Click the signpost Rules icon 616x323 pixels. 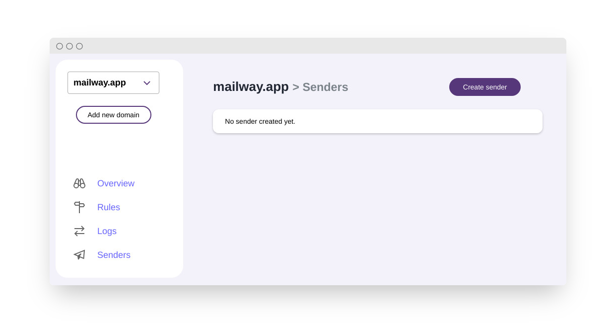coord(79,207)
